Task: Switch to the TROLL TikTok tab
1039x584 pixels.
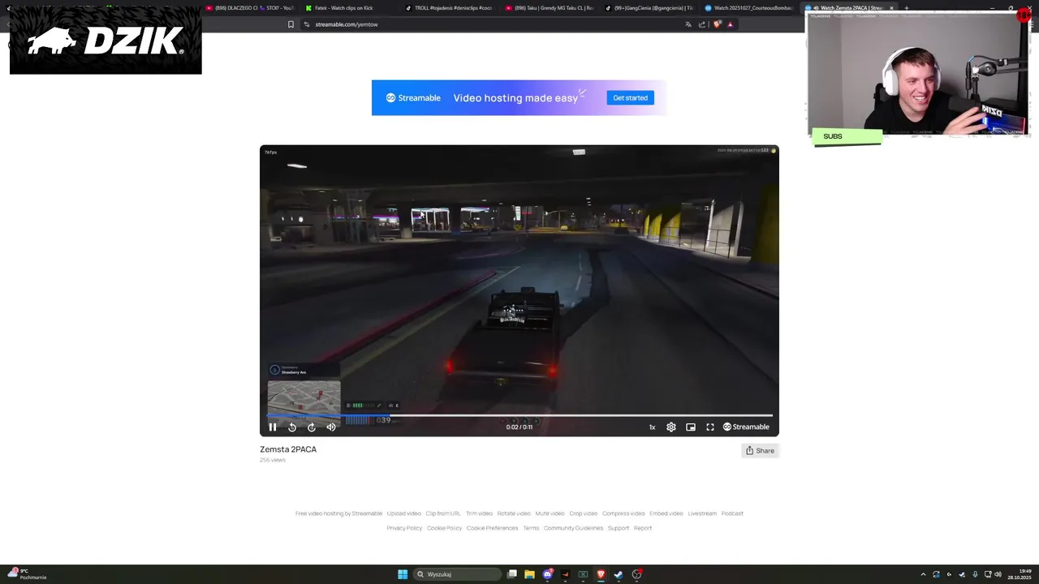Action: pyautogui.click(x=449, y=8)
